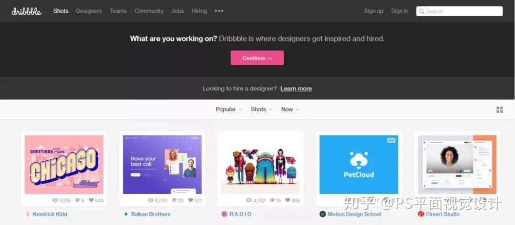Focus the Search input field
This screenshot has width=515, height=225.
pos(460,11)
